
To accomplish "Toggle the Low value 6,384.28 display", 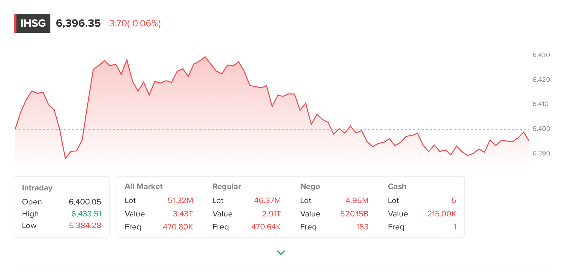I will pos(85,225).
